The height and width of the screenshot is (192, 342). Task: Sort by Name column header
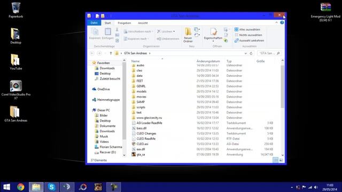pyautogui.click(x=135, y=61)
